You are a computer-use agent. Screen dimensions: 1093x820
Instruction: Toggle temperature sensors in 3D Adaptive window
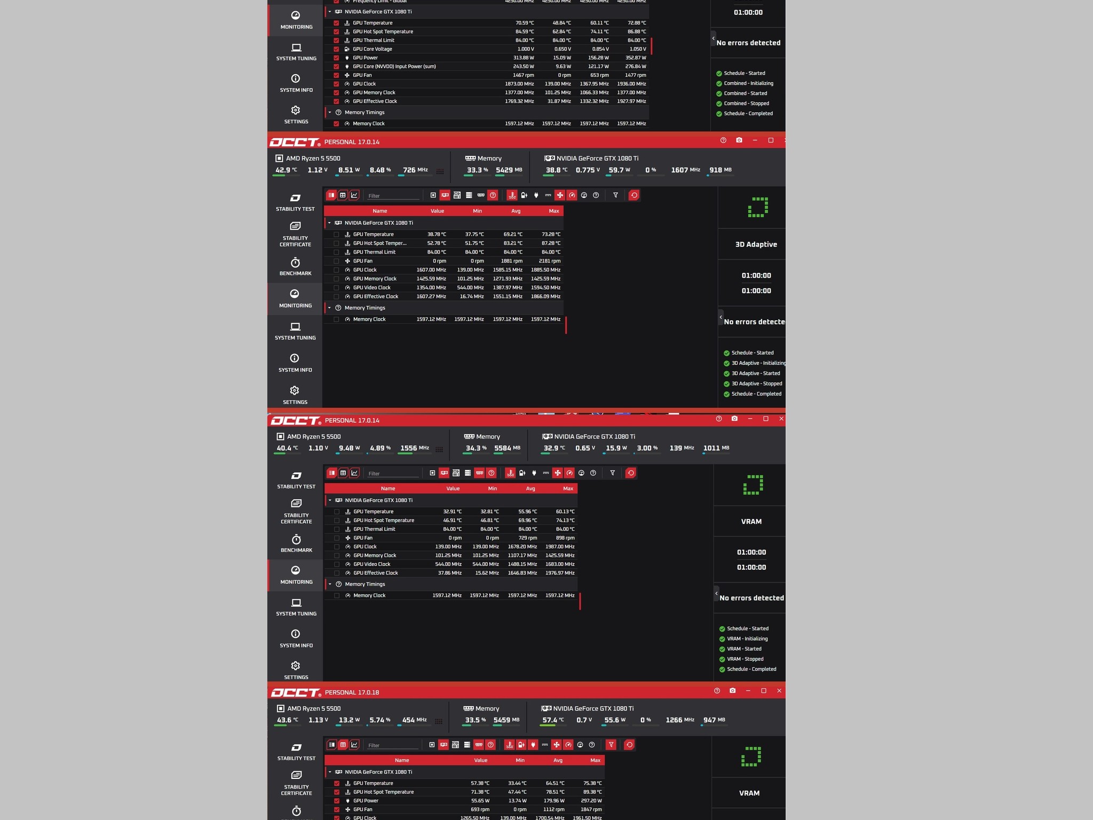pyautogui.click(x=512, y=195)
